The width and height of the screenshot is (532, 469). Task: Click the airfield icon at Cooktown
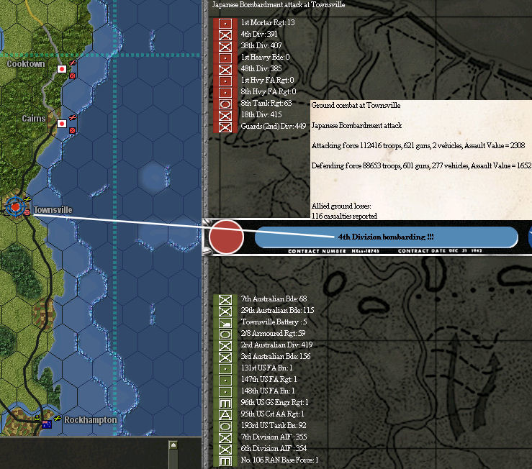tap(73, 63)
